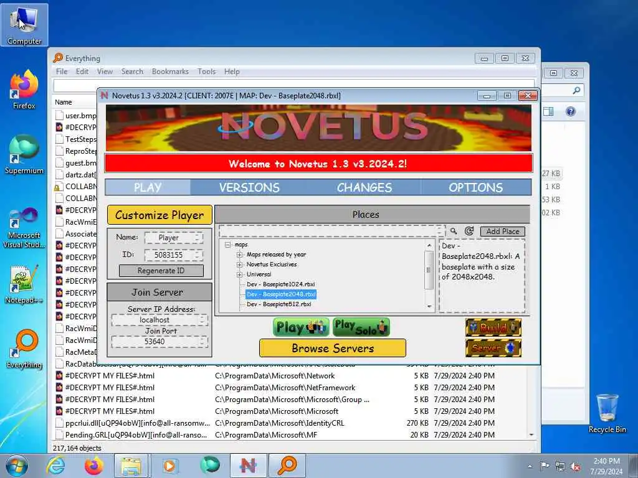638x478 pixels.
Task: Open Microsoft Visual Studio desktop shortcut
Action: point(24,228)
